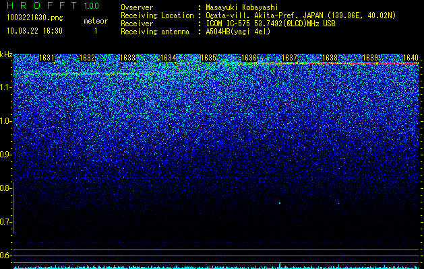Viewport: 424px width, 269px height.
Task: Click the 0.6 kHz axis label
Action: 5,256
